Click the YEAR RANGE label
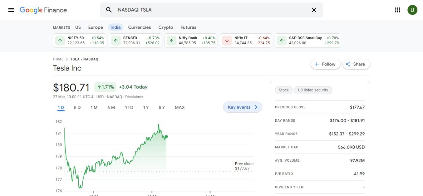The width and height of the screenshot is (423, 196). click(x=286, y=134)
